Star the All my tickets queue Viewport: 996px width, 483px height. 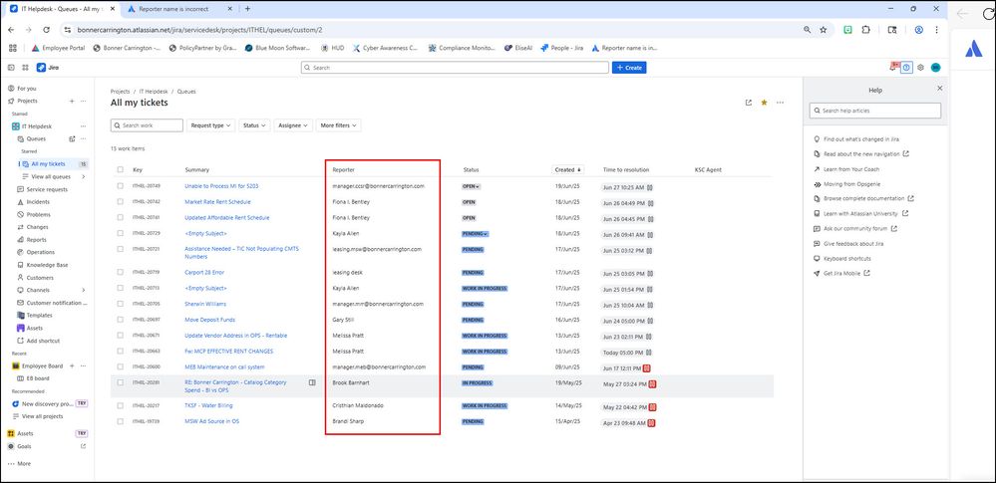[x=764, y=103]
